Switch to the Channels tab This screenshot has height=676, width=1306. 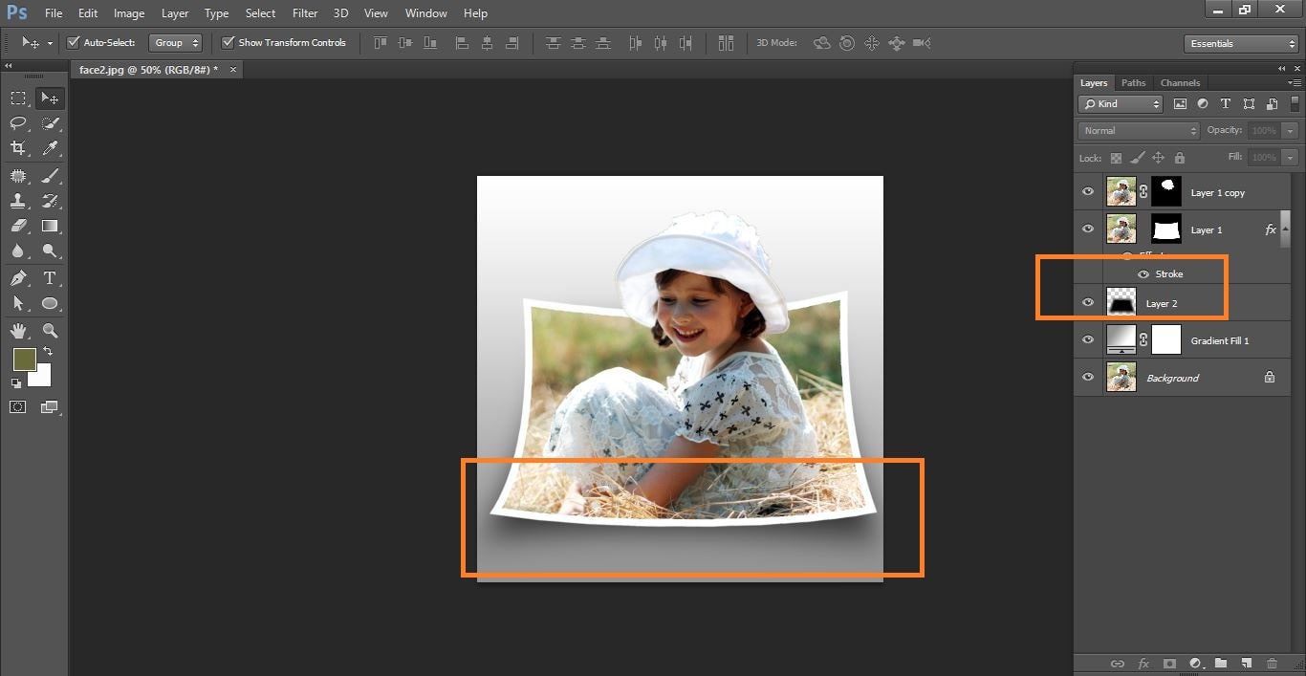pos(1180,83)
